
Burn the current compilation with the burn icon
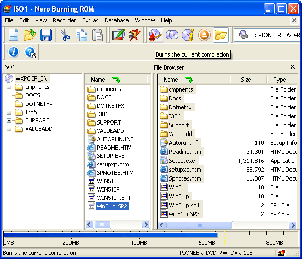156,35
